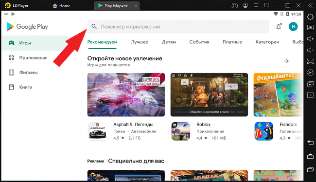
Task: Click Fishdom title text
Action: 288,125
